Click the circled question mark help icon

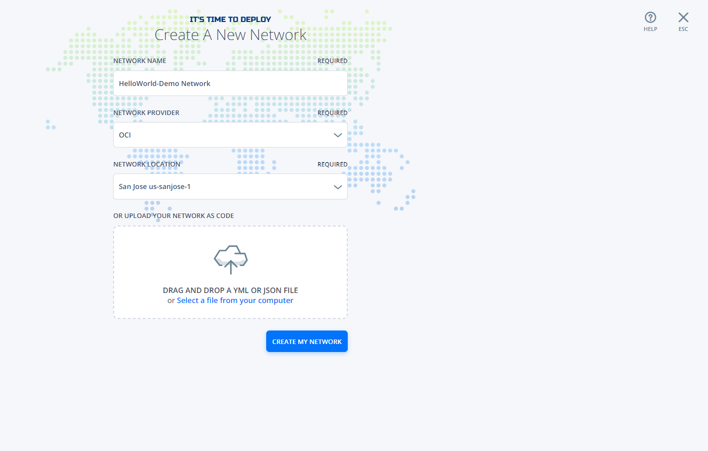pyautogui.click(x=650, y=17)
